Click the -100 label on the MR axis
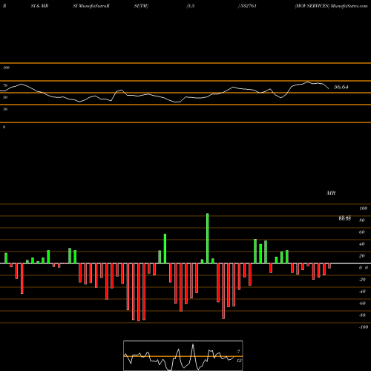Screen dimensions: 371x371 (x=363, y=327)
